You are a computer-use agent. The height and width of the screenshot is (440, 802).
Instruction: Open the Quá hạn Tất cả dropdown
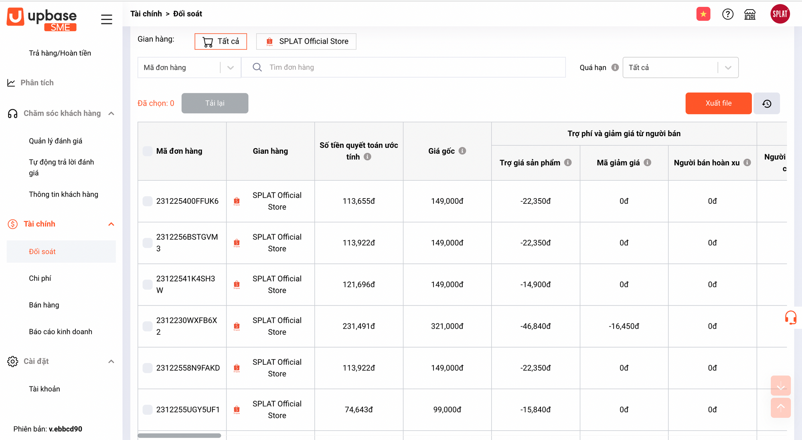[680, 67]
